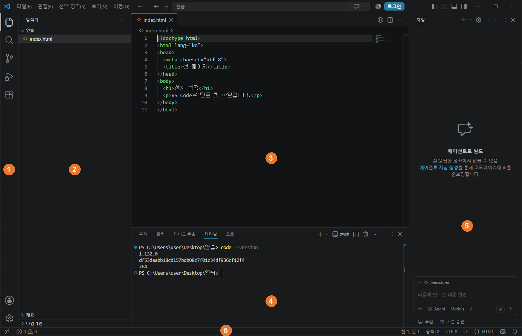Click the 로그인 button
The width and height of the screenshot is (522, 336).
tap(394, 6)
